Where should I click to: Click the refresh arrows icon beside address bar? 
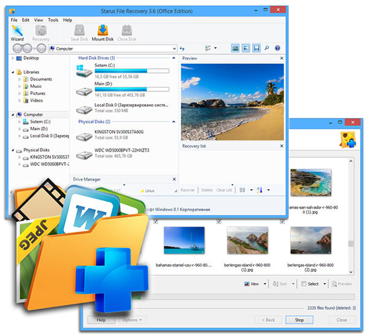point(182,49)
